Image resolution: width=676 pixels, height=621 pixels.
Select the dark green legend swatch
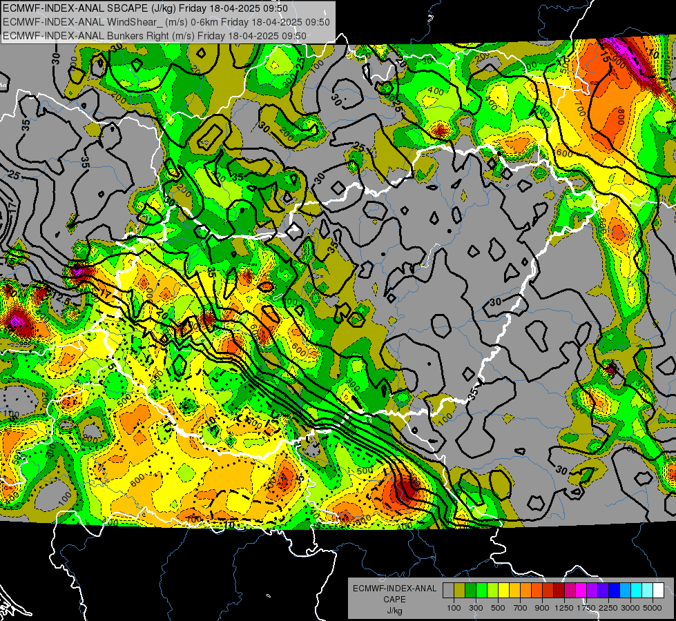tap(470, 591)
